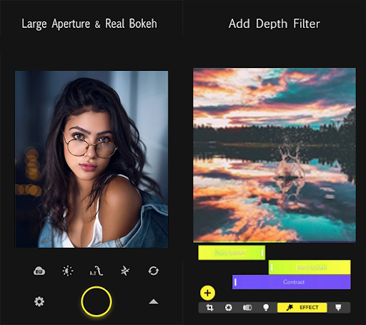The width and height of the screenshot is (366, 325).
Task: Switch camera with rotate arrows icon
Action: 154,271
